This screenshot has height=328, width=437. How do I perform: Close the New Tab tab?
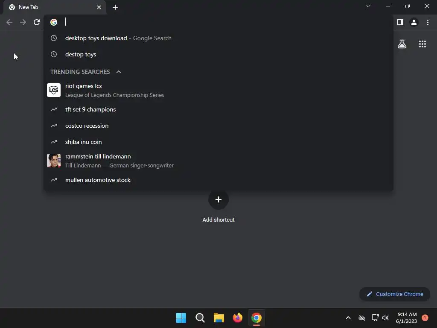(99, 7)
